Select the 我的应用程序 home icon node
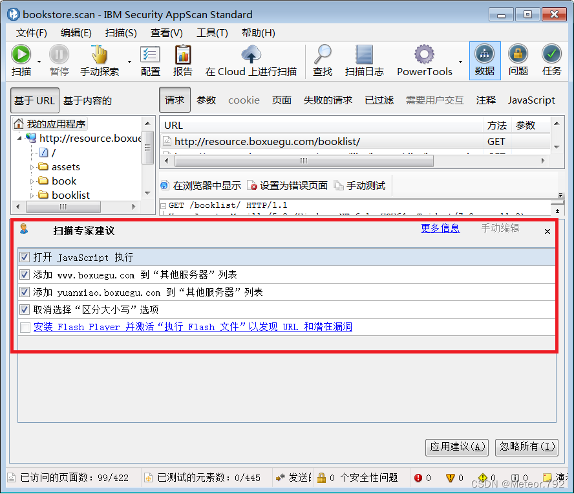Image resolution: width=574 pixels, height=494 pixels. coord(19,124)
